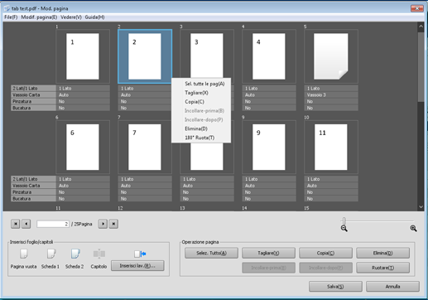
Task: Choose Elimina(D) in the context menu
Action: point(196,128)
